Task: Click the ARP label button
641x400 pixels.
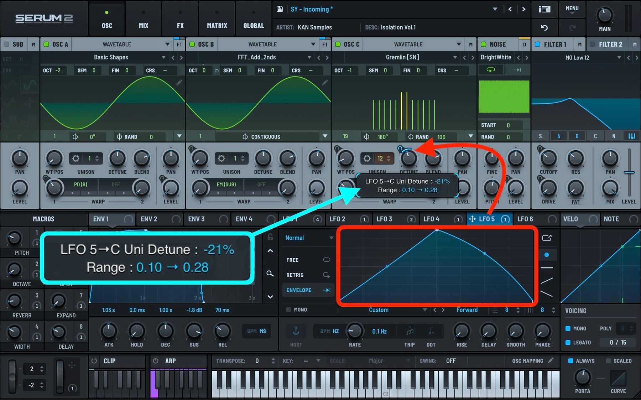Action: (170, 361)
